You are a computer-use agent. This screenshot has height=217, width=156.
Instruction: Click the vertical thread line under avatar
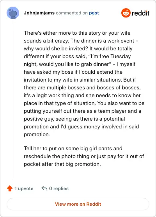click(13, 99)
